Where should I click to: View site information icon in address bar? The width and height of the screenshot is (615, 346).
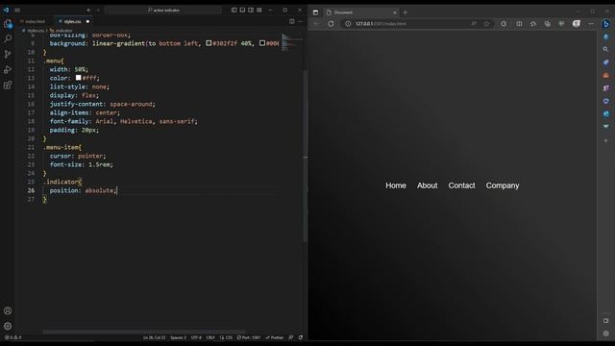[348, 24]
